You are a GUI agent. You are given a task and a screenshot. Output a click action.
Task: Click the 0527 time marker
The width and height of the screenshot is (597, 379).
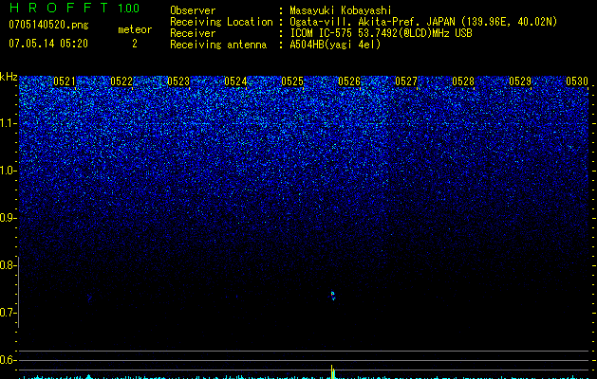(406, 81)
